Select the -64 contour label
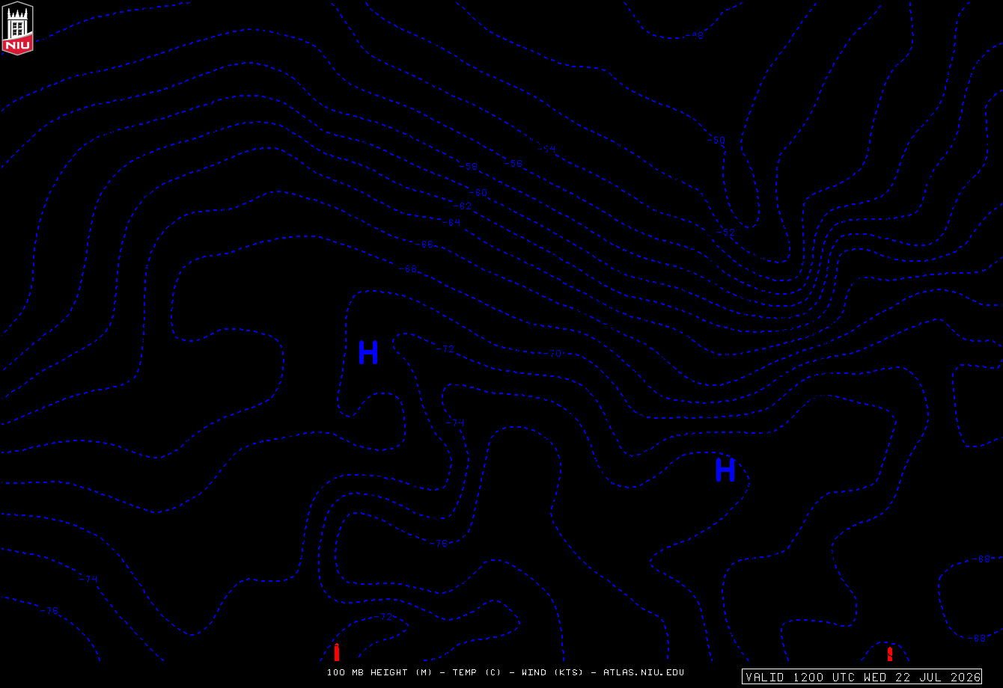The width and height of the screenshot is (1003, 688). pos(451,222)
